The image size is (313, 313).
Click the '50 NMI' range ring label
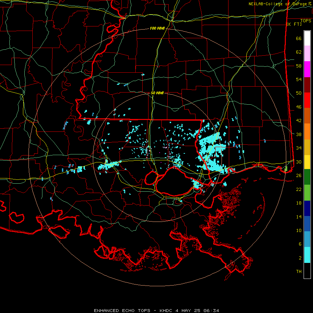pos(157,93)
